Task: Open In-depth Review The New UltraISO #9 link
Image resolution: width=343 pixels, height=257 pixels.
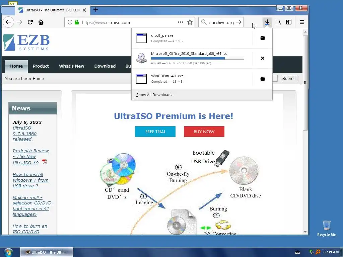Action: coord(30,157)
